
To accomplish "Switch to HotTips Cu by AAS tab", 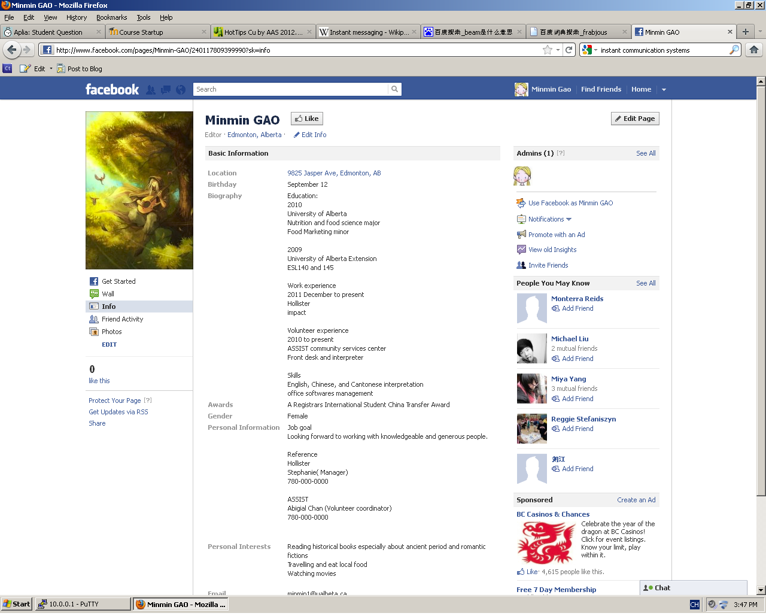I will pos(263,32).
